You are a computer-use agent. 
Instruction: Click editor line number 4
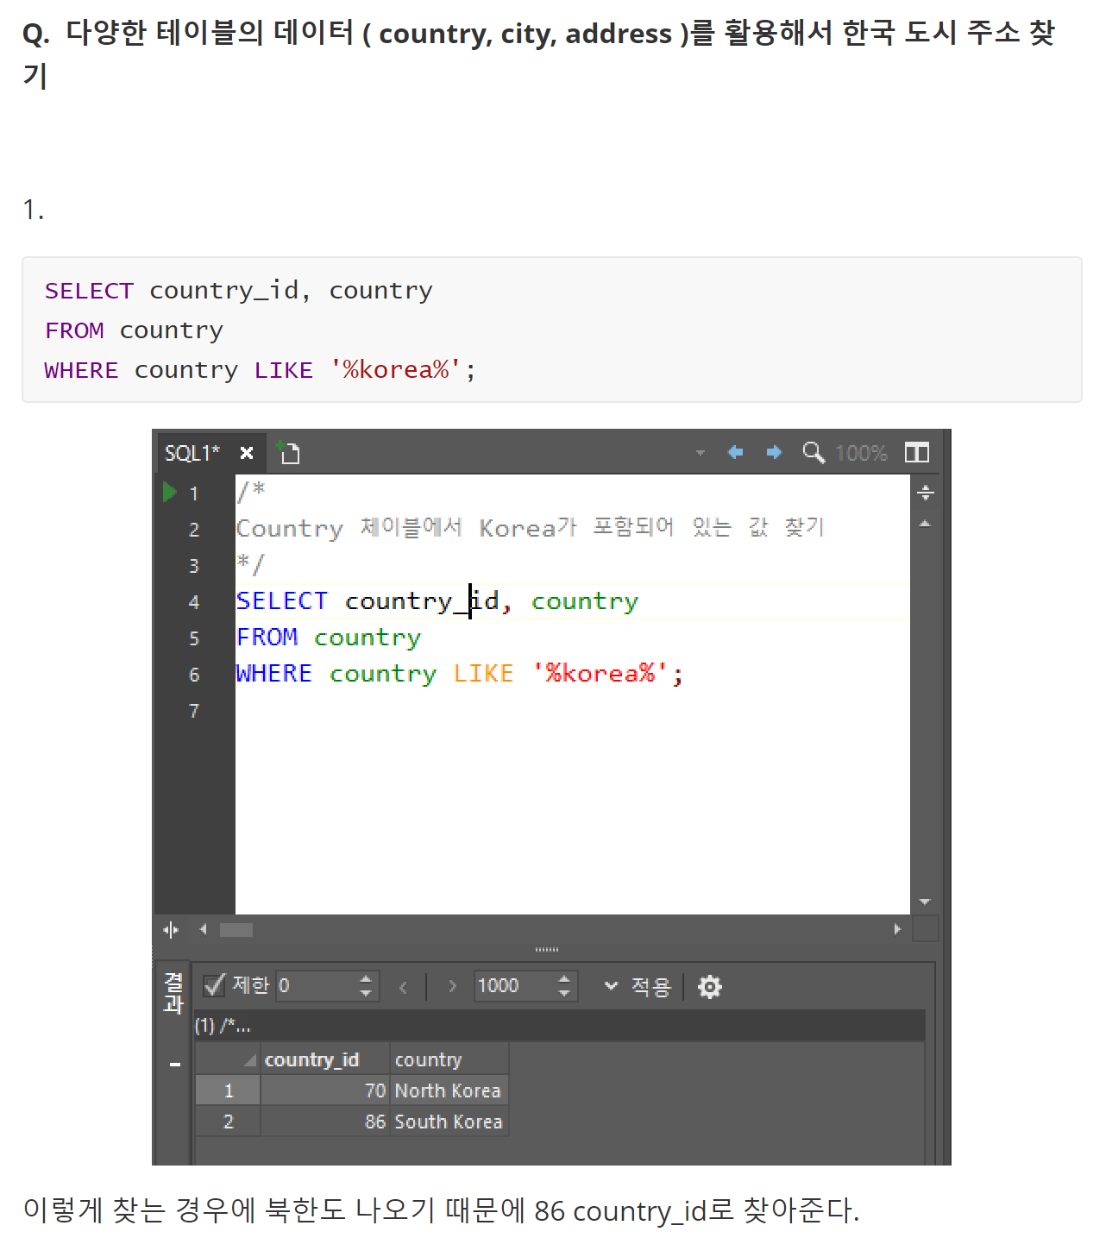click(194, 602)
